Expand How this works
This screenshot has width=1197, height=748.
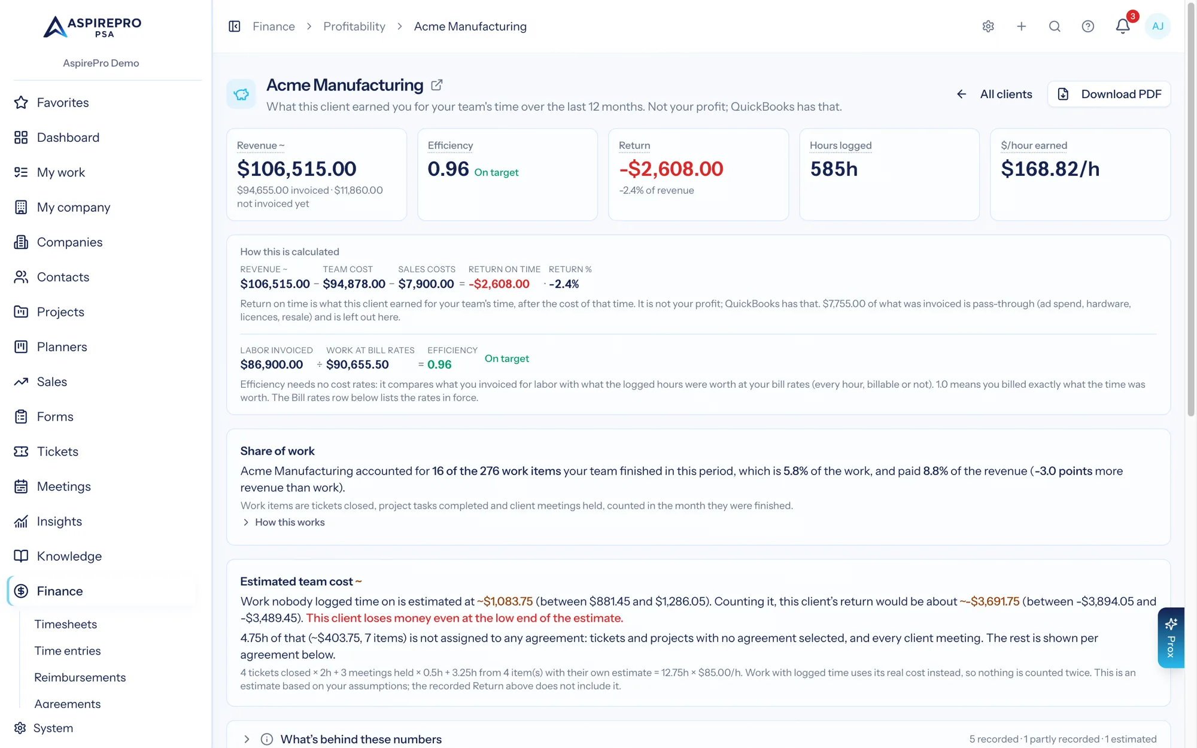point(283,522)
